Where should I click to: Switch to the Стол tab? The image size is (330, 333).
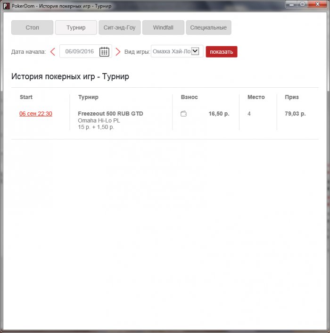(32, 28)
